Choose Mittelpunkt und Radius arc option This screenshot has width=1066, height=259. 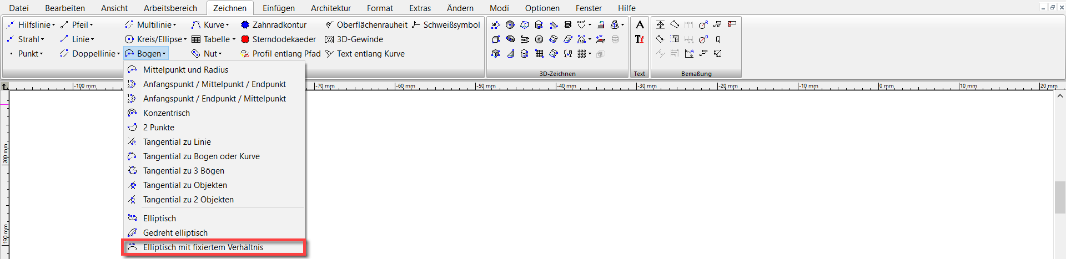point(214,70)
